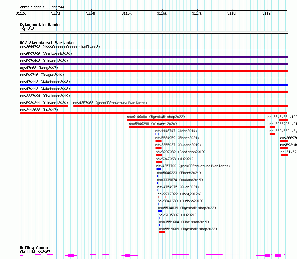Click nsv4257700 (gnomADStructuralVariants) label
Screen dimensions: 297x259
193,166
